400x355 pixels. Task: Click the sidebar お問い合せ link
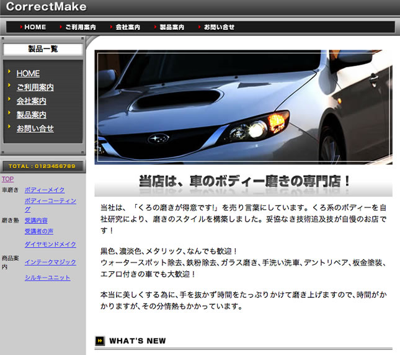coord(35,128)
